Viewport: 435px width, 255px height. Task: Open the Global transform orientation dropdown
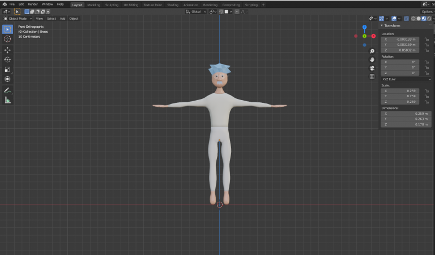point(196,12)
